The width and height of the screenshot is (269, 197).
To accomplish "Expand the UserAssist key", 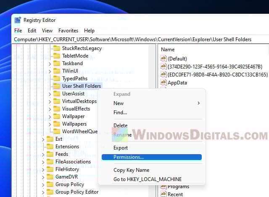I will pos(50,94).
